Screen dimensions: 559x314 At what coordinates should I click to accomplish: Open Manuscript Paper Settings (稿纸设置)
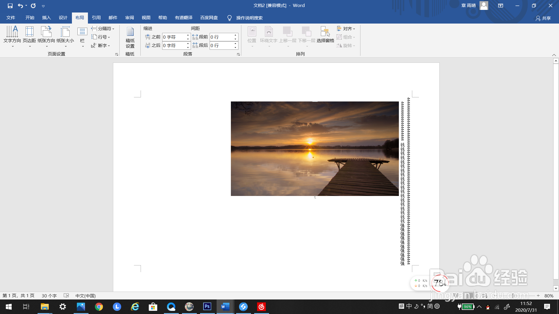click(x=130, y=37)
